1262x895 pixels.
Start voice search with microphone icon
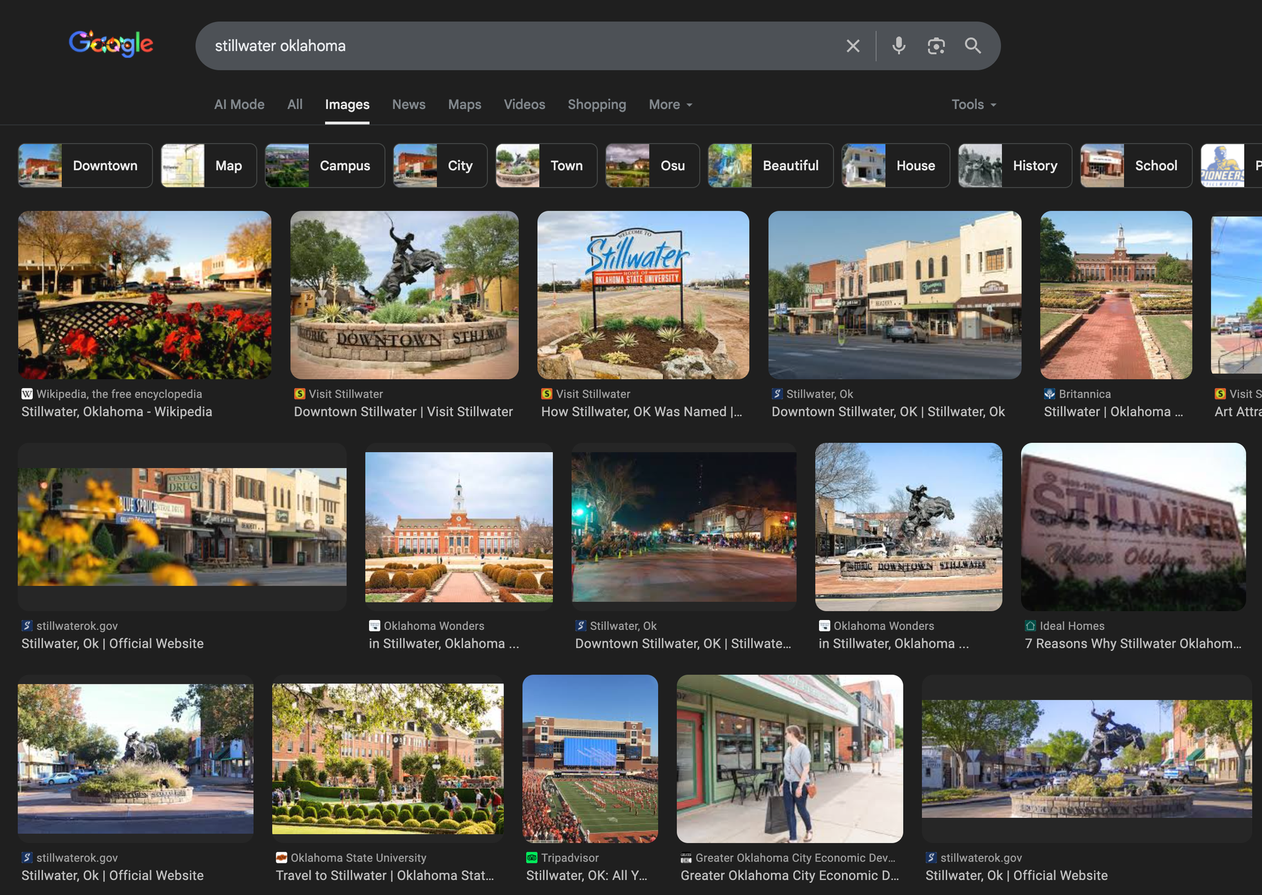click(x=899, y=46)
